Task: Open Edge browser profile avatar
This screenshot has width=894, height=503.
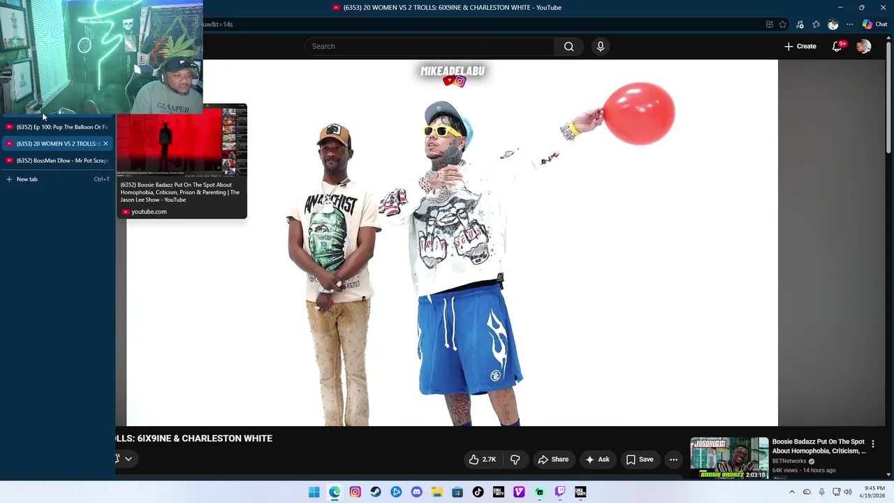Action: click(833, 24)
